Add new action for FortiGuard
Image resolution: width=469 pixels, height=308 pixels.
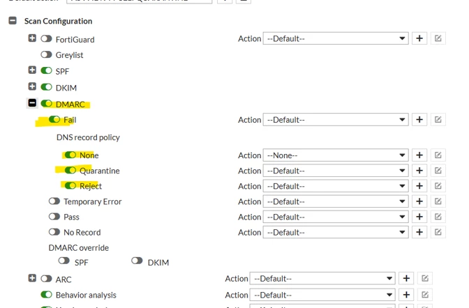(x=419, y=38)
